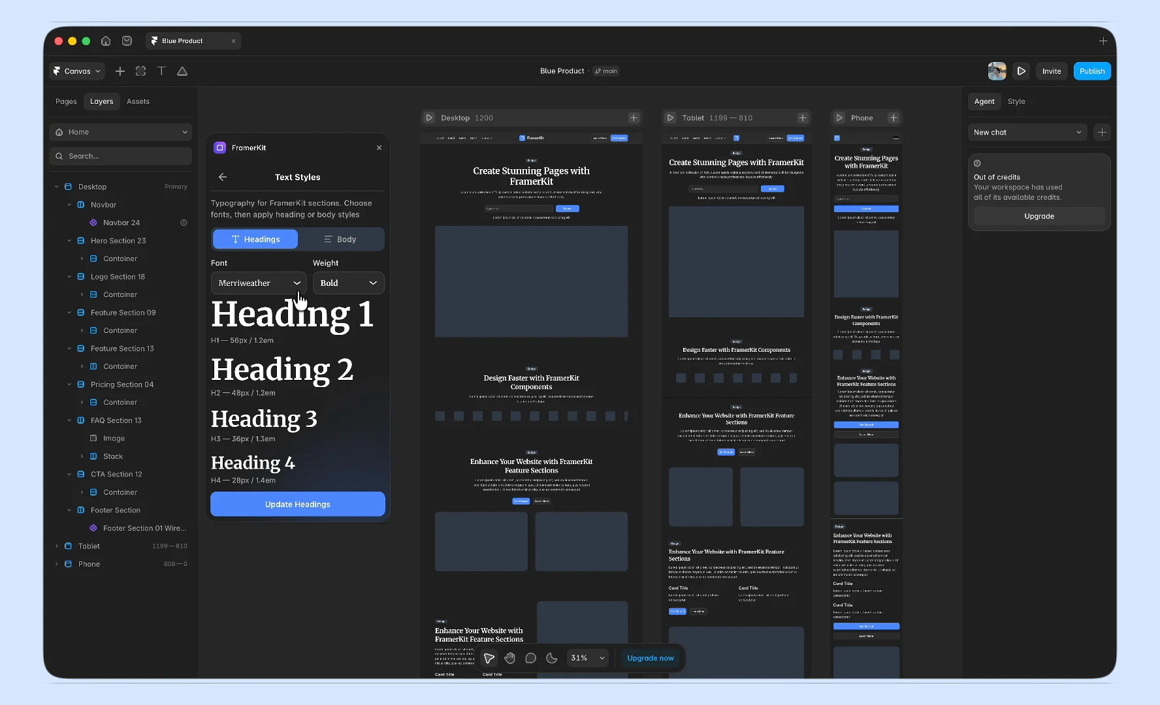The image size is (1160, 705).
Task: Switch text styles to Headings
Action: [x=255, y=240]
